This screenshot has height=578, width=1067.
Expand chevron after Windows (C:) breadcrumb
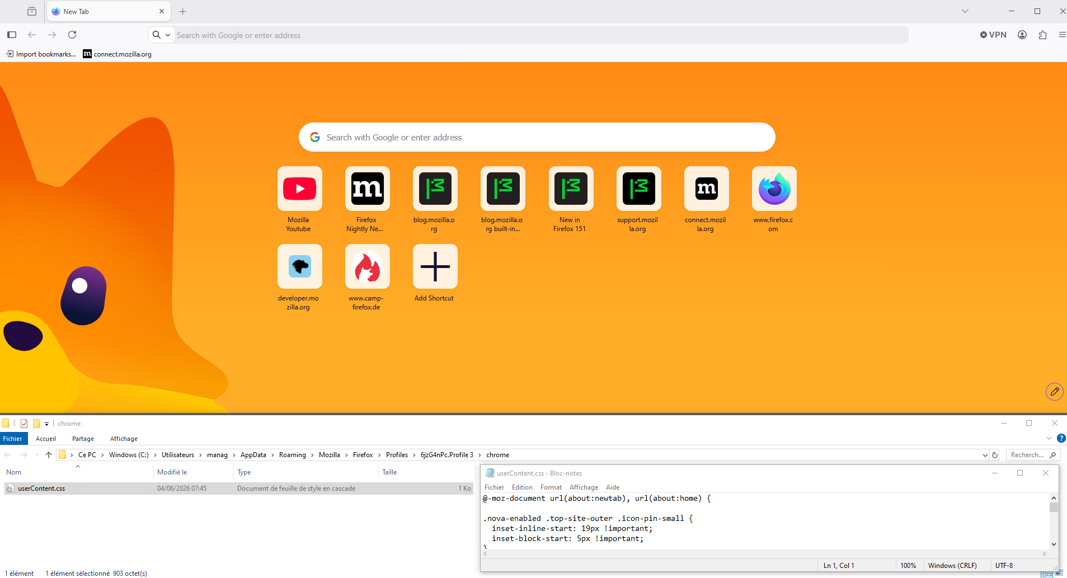point(156,455)
